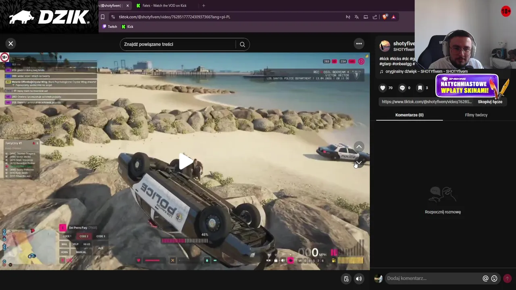The image size is (516, 290).
Task: Switch to the 'Komentarze (0)' tab
Action: 409,115
